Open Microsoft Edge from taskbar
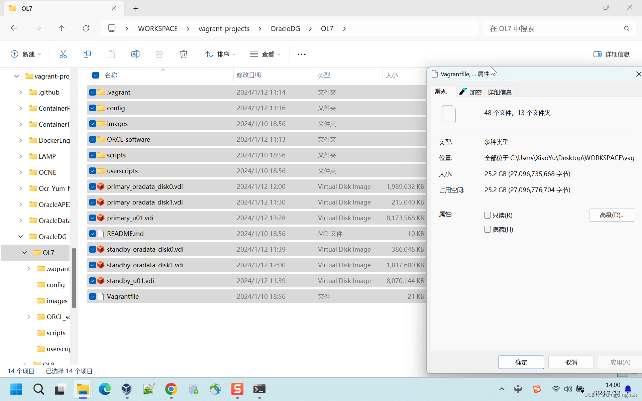Screen dimensions: 642x401 coord(105,389)
